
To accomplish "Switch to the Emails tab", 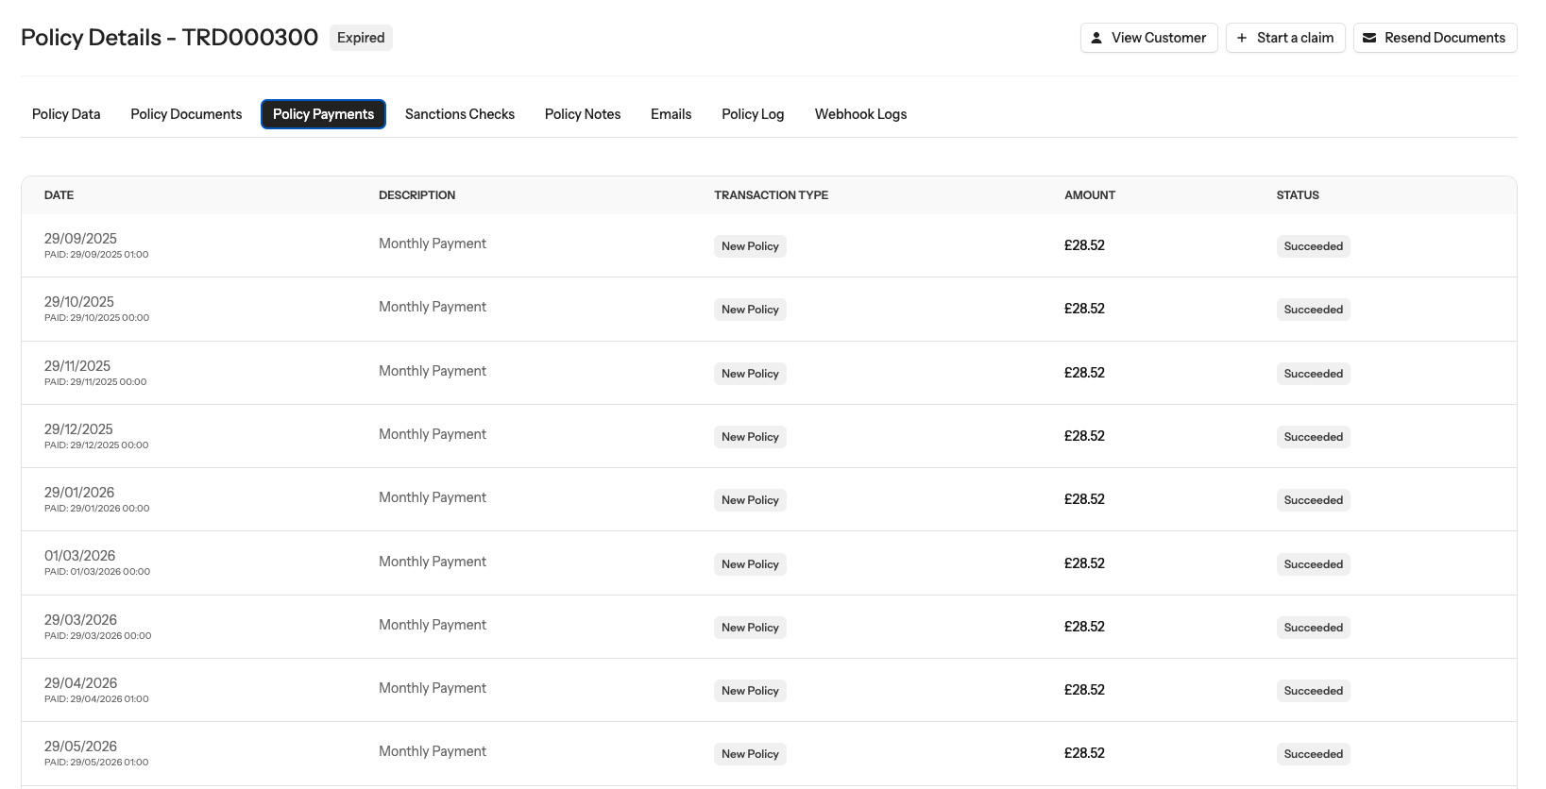I will pos(671,114).
